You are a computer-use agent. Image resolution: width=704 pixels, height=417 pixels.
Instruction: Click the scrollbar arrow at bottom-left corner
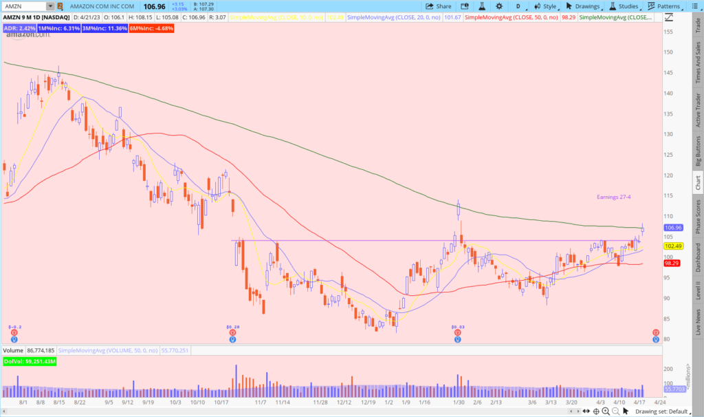(5, 411)
